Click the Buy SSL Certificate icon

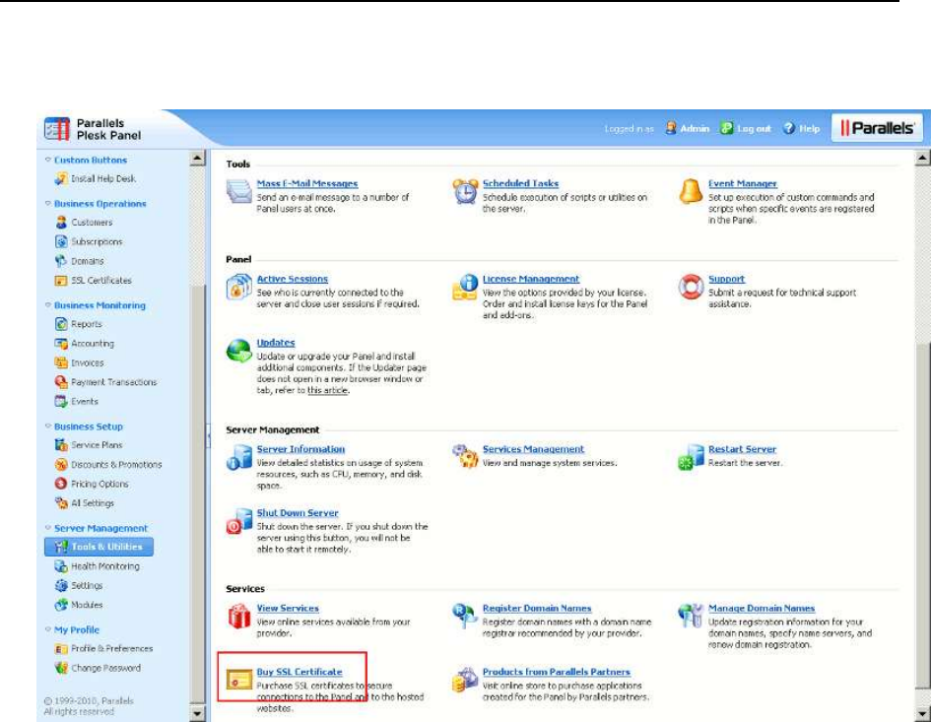[x=239, y=680]
